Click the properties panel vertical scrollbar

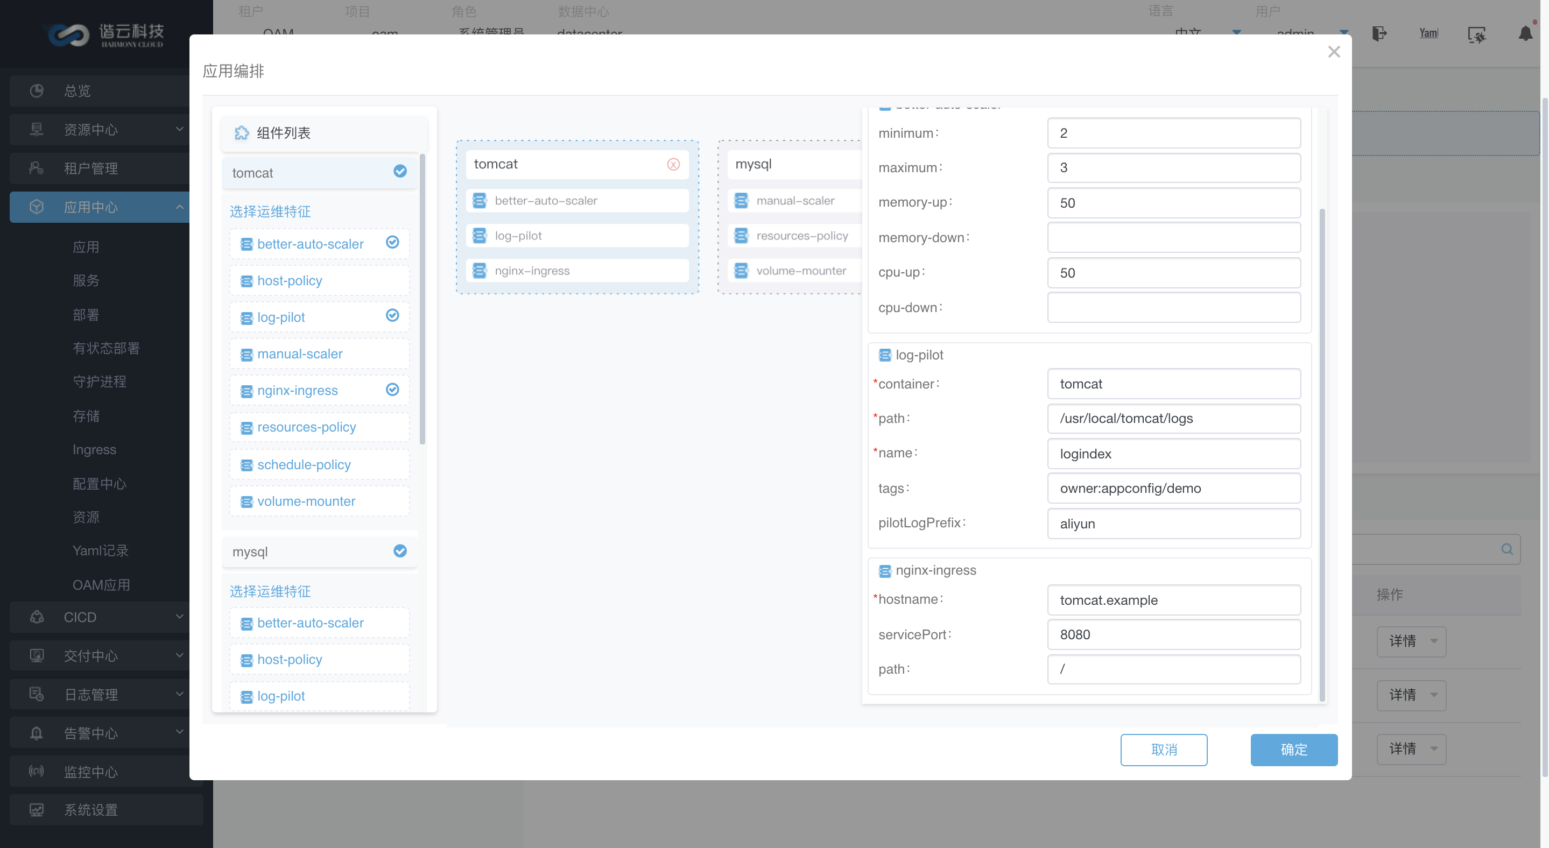[1322, 455]
